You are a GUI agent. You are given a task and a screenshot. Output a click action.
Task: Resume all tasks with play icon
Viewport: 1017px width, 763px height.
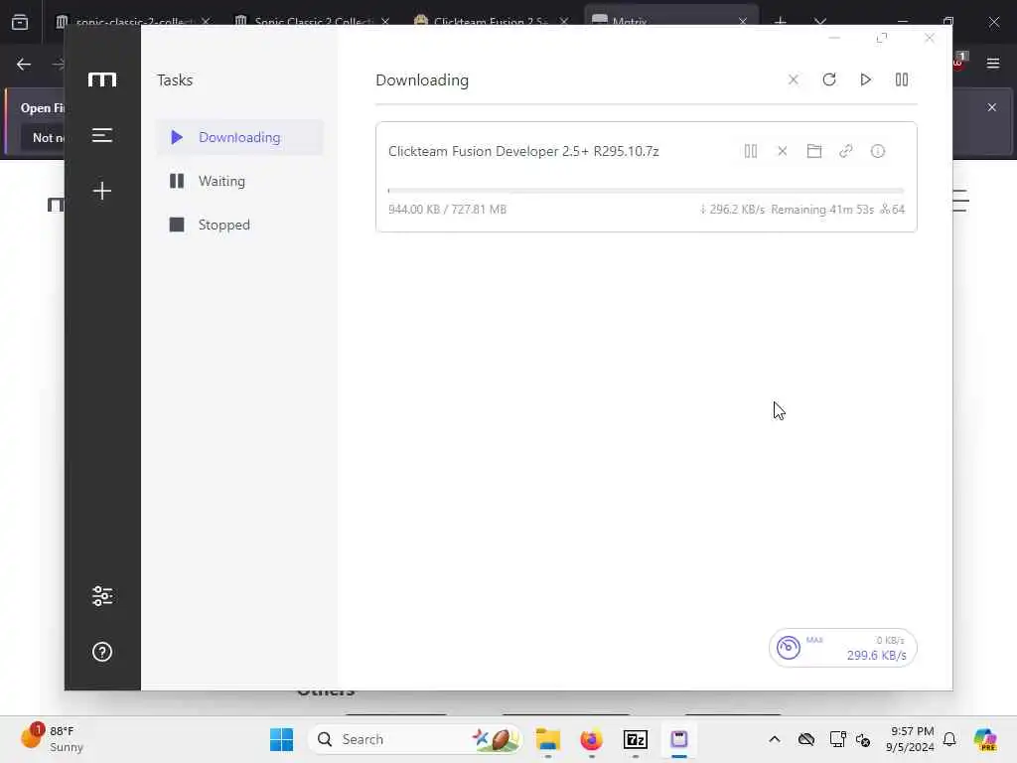(865, 79)
